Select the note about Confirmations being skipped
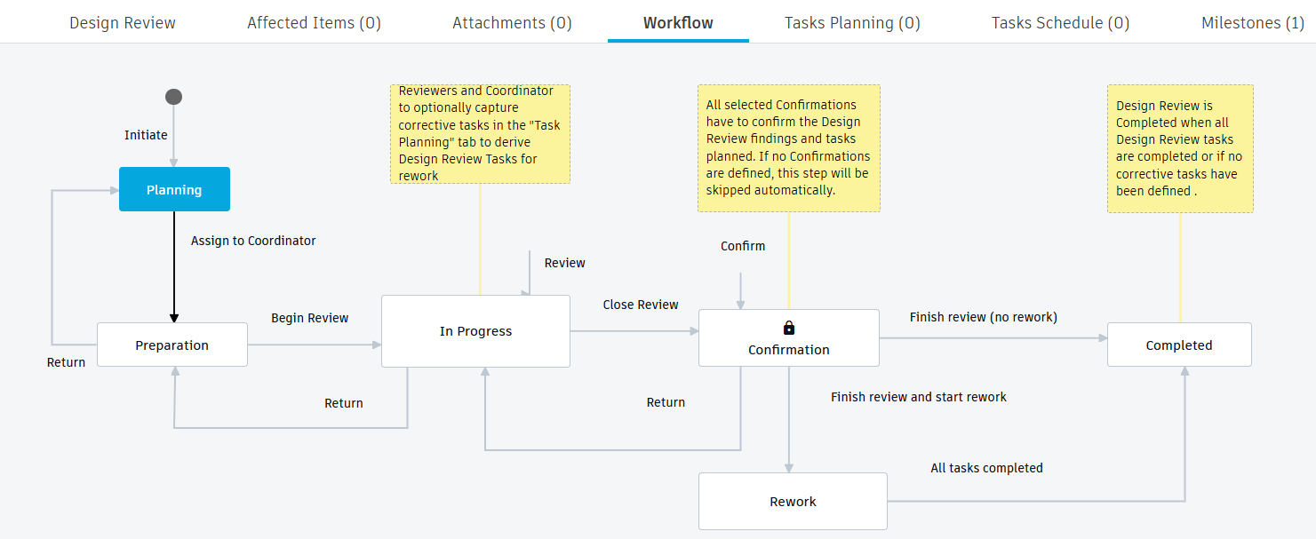Image resolution: width=1316 pixels, height=539 pixels. [788, 147]
